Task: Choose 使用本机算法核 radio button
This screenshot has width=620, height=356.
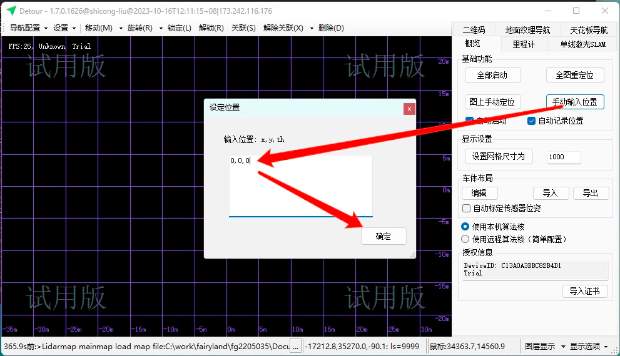Action: point(465,226)
